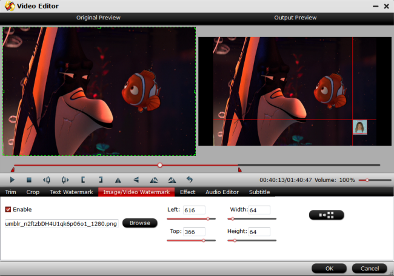Set trim end with right bracket icon

[x=101, y=180]
